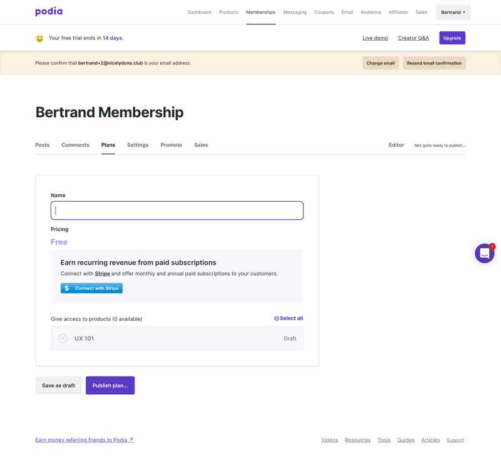Open the Bertrand account dropdown
The height and width of the screenshot is (465, 501).
pyautogui.click(x=453, y=12)
